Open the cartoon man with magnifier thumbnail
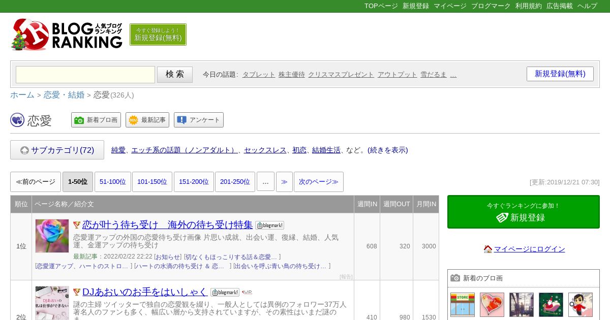 [581, 305]
